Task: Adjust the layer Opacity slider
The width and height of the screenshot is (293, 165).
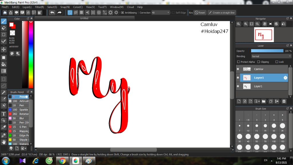Action: pos(267,51)
